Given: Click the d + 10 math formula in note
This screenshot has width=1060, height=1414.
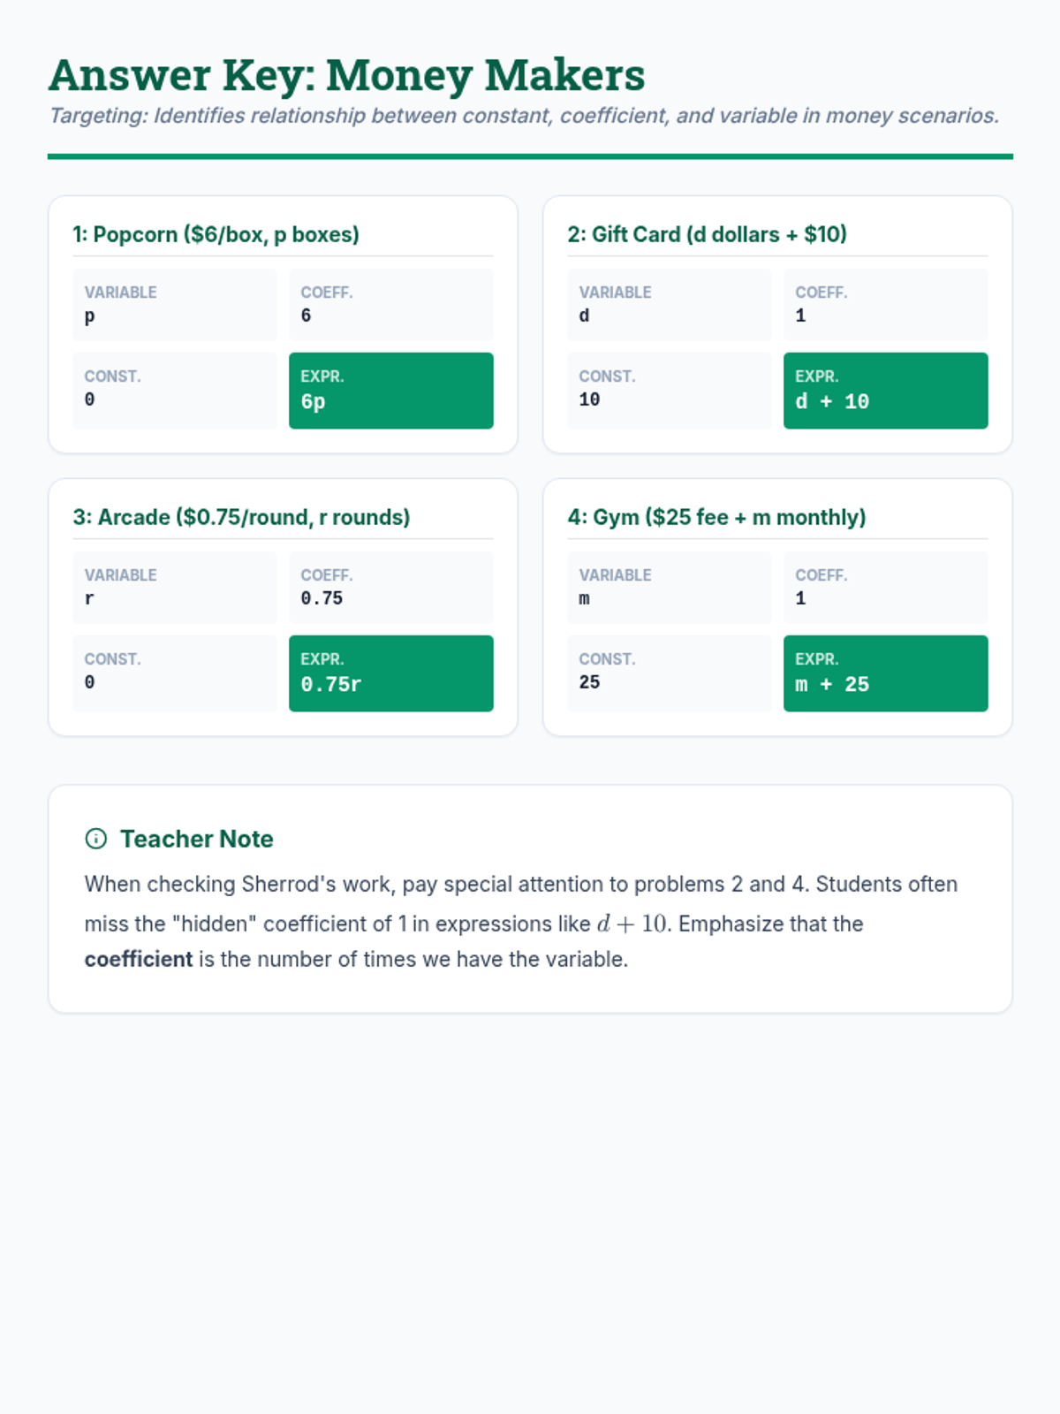Looking at the screenshot, I should pos(632,924).
